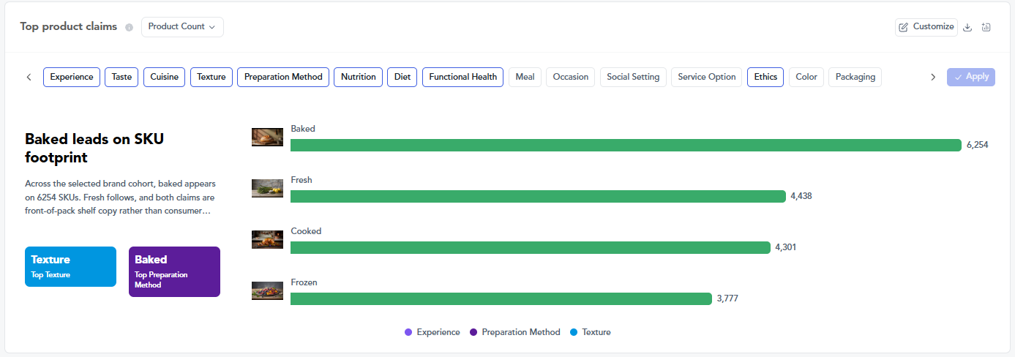Show more categories with right chevron
1015x357 pixels.
(933, 77)
